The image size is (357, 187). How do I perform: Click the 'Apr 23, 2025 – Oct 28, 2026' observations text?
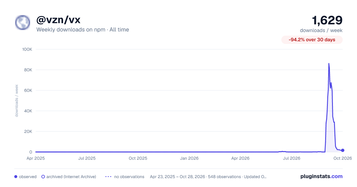click(x=208, y=177)
